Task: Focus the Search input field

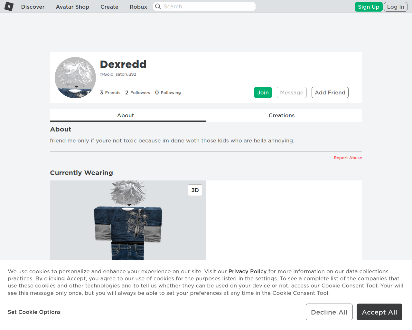Action: [x=204, y=6]
